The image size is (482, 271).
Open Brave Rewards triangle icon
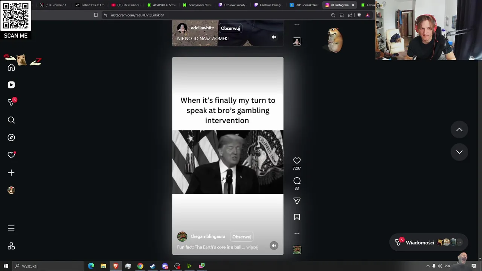point(368,15)
